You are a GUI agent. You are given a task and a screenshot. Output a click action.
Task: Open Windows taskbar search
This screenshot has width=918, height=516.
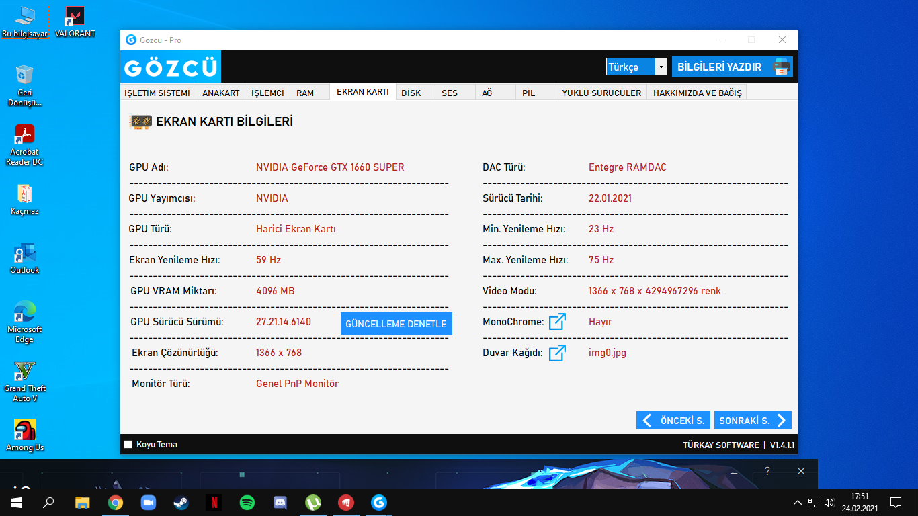[x=48, y=502]
